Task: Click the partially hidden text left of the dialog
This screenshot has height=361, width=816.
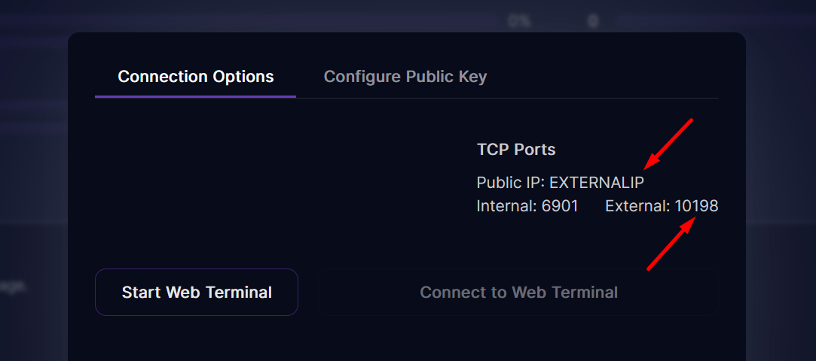Action: click(14, 286)
